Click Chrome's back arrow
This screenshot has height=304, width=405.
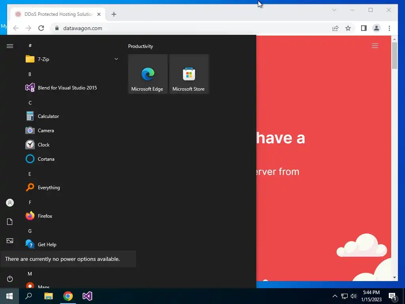(16, 28)
